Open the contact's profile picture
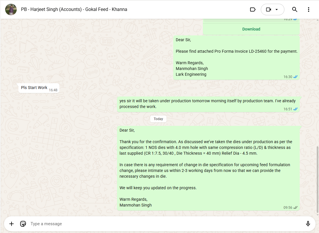319x233 pixels. [x=11, y=10]
